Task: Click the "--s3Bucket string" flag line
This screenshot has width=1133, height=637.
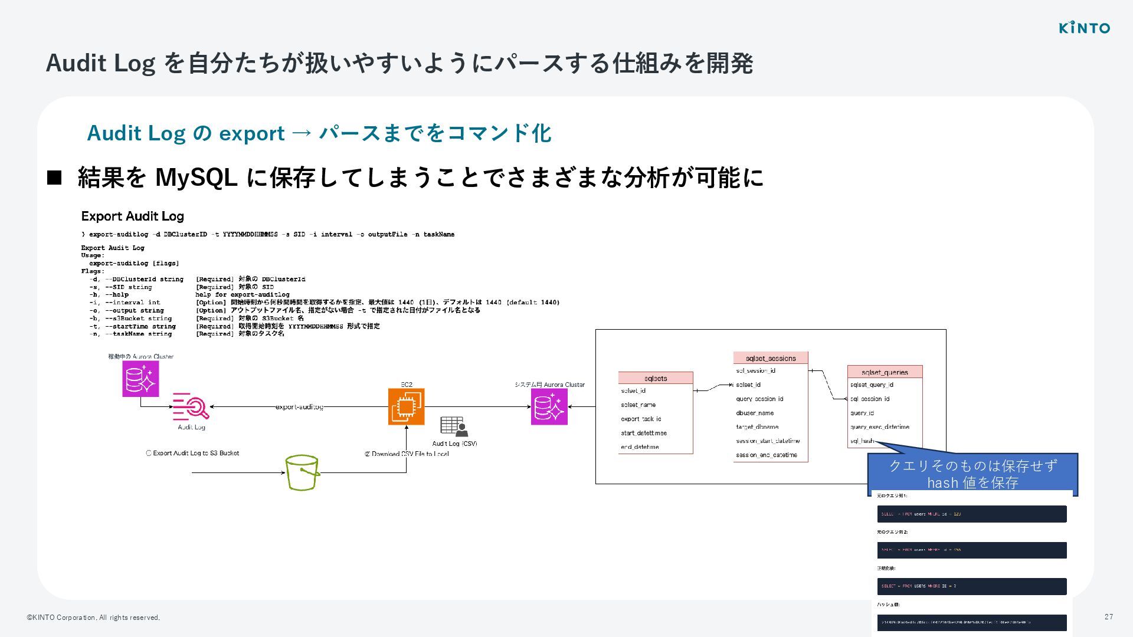Action: pyautogui.click(x=197, y=318)
